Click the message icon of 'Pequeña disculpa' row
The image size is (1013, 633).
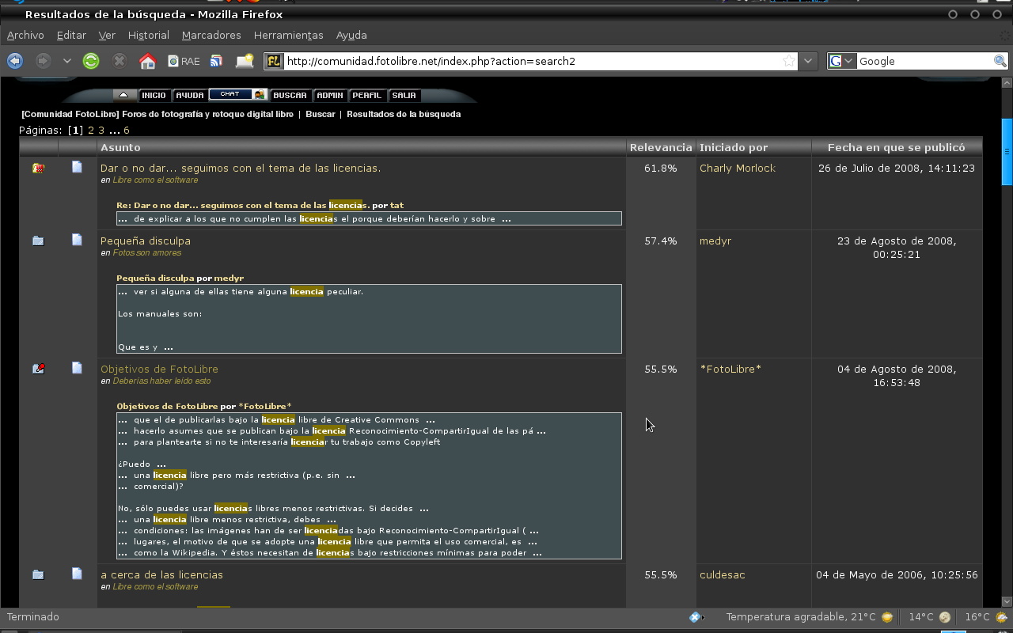pos(77,240)
